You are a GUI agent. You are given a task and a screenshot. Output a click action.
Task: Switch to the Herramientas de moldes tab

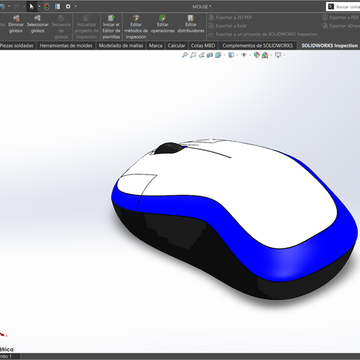[x=66, y=45]
